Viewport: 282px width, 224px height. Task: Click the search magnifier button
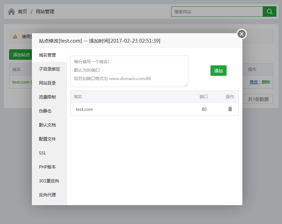click(x=269, y=12)
